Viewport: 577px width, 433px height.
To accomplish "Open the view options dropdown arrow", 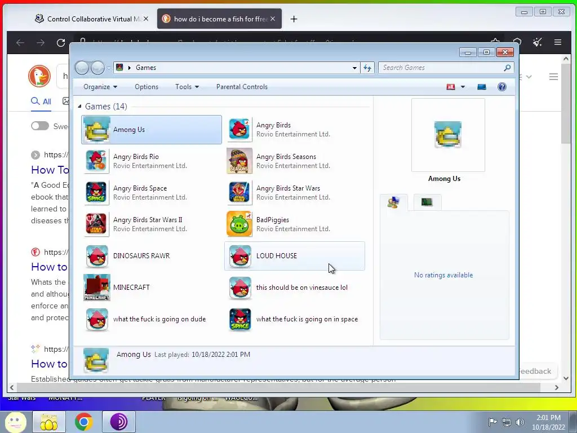I will click(463, 87).
